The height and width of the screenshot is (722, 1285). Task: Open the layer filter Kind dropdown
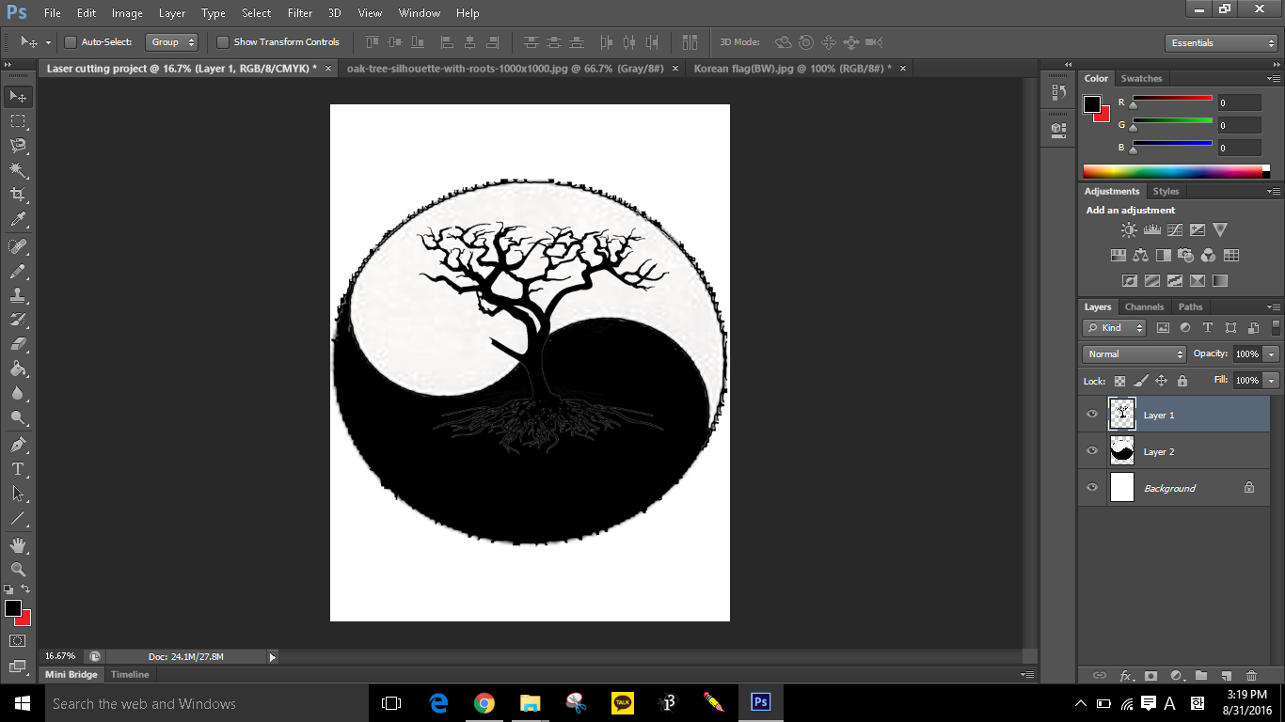[1115, 328]
